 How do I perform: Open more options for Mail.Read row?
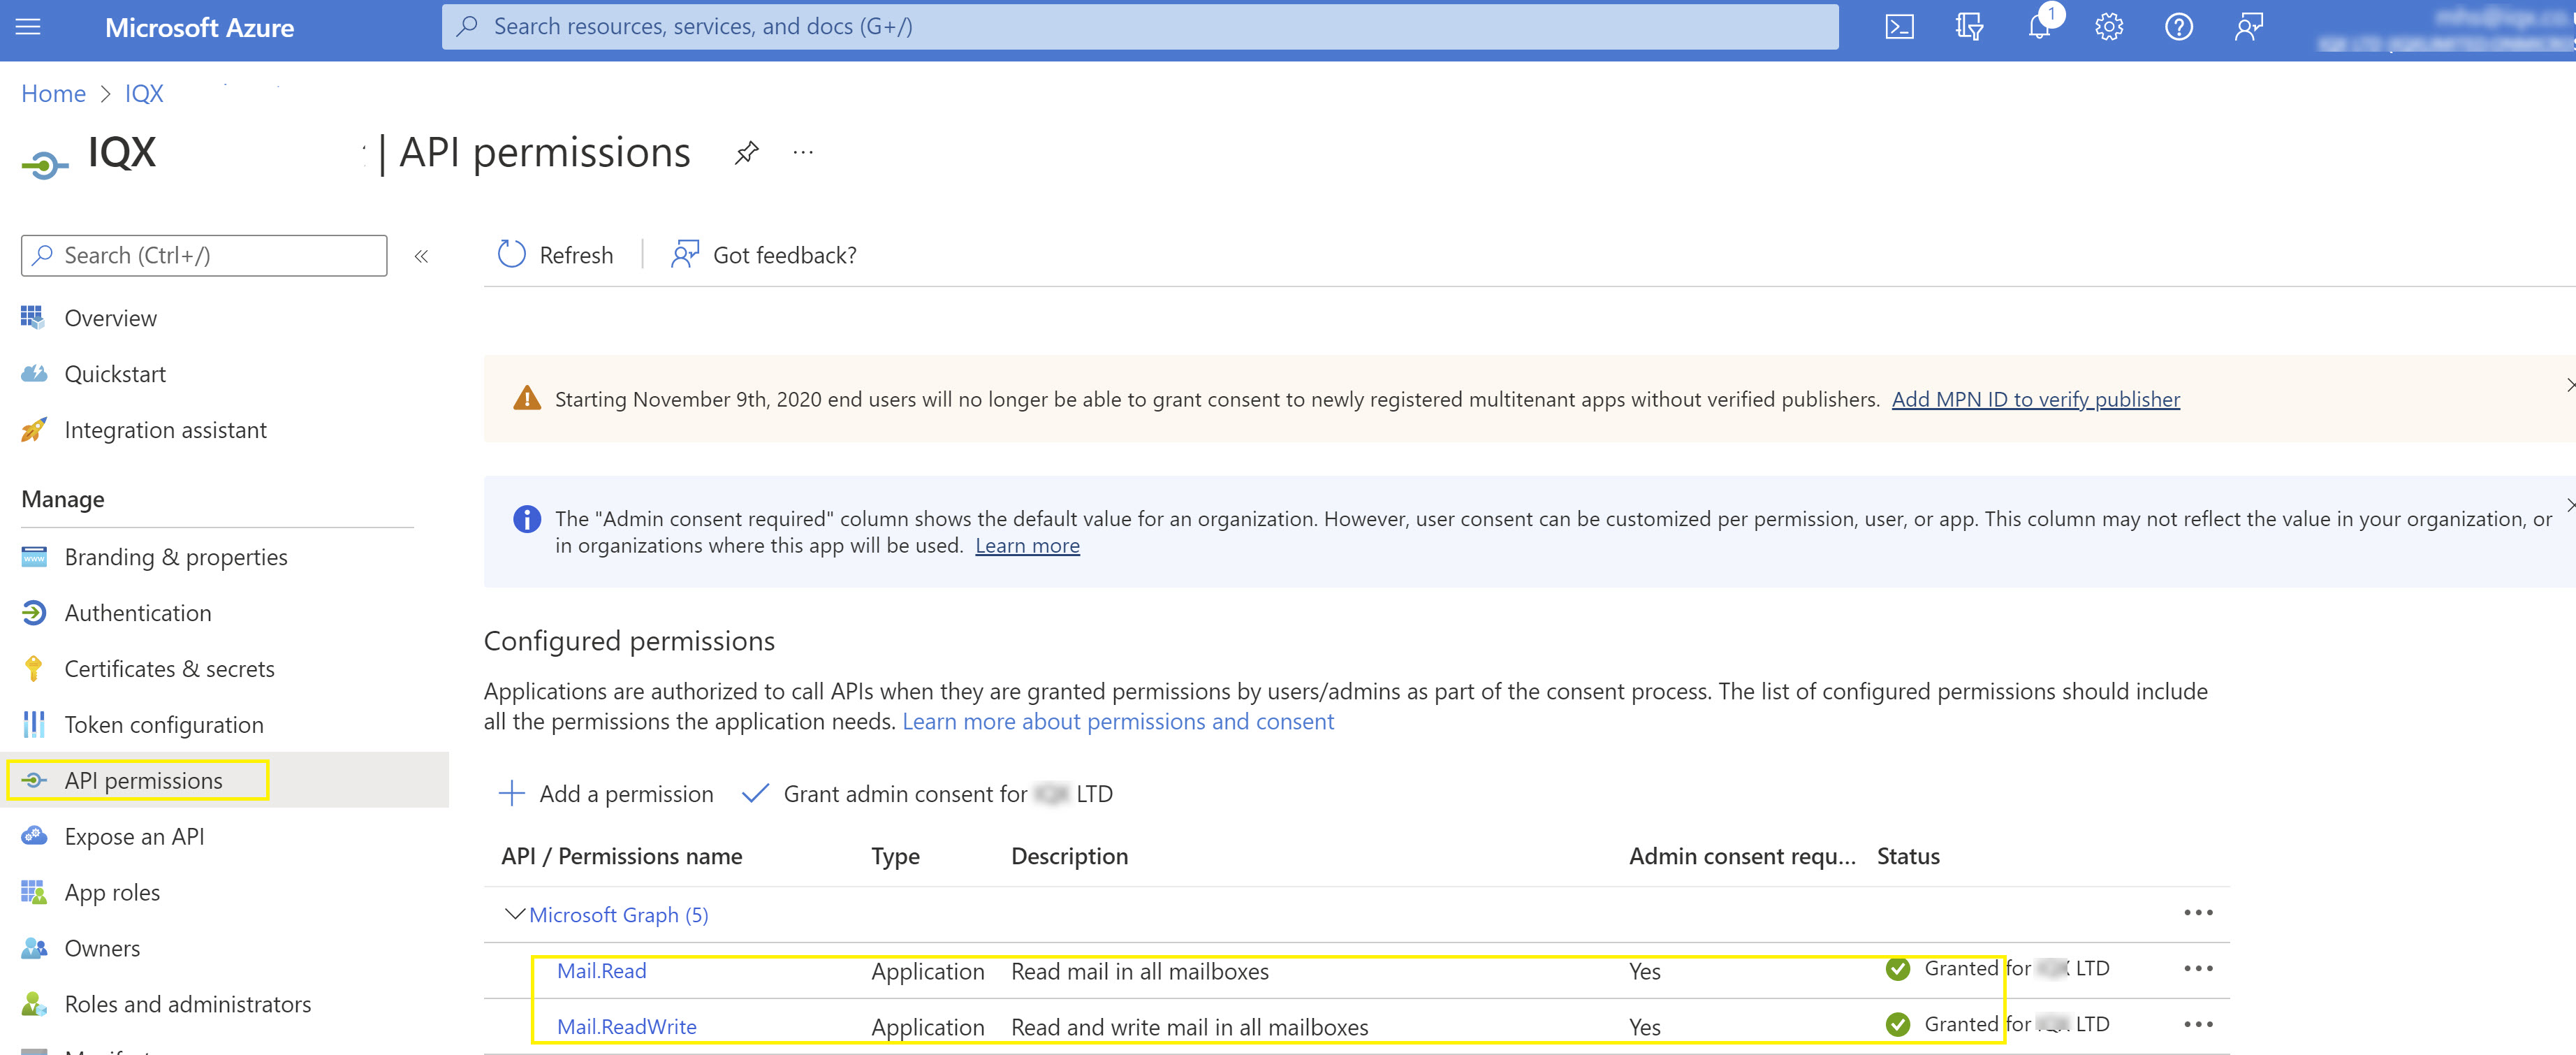2198,969
